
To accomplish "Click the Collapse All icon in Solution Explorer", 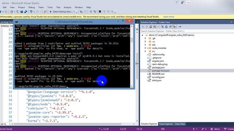I will pyautogui.click(x=170, y=27).
